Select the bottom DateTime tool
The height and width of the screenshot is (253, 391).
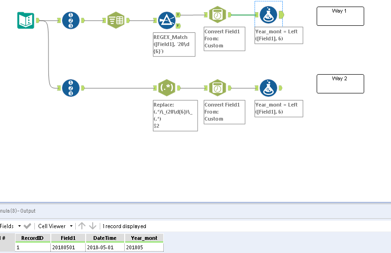pyautogui.click(x=217, y=88)
